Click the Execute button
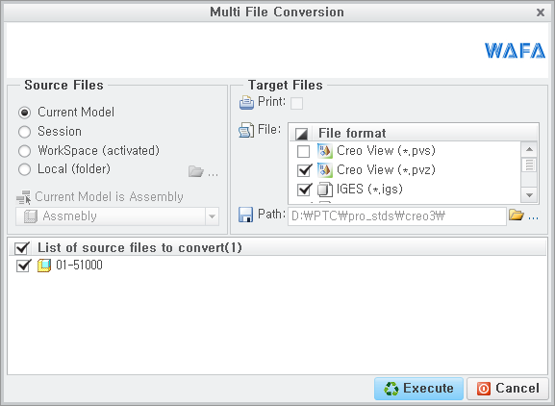The height and width of the screenshot is (406, 555). coord(418,389)
